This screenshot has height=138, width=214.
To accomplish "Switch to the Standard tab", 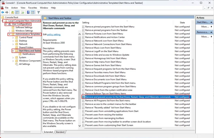I will click(x=60, y=132).
